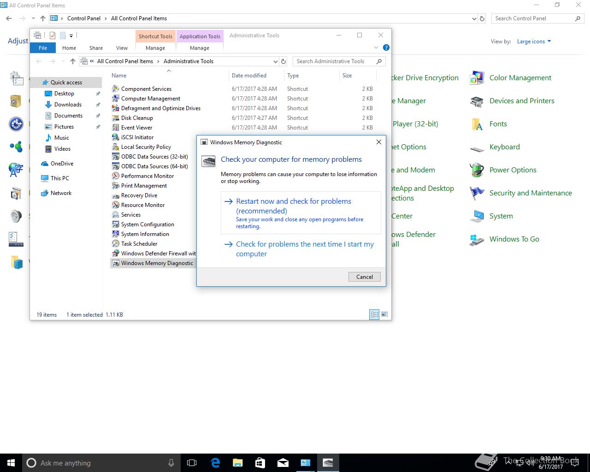
Task: Click All Control Panel Items breadcrumb in Explorer
Action: [125, 61]
